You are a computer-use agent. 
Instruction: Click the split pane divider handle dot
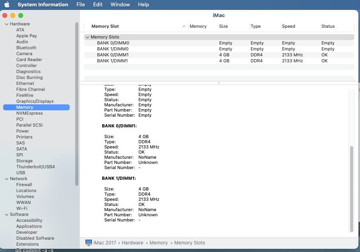(219, 83)
